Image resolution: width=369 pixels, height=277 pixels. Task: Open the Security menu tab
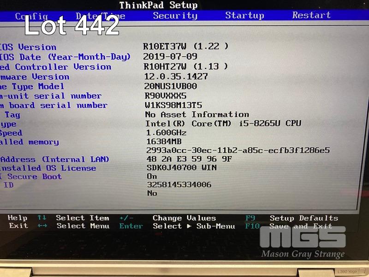[175, 15]
